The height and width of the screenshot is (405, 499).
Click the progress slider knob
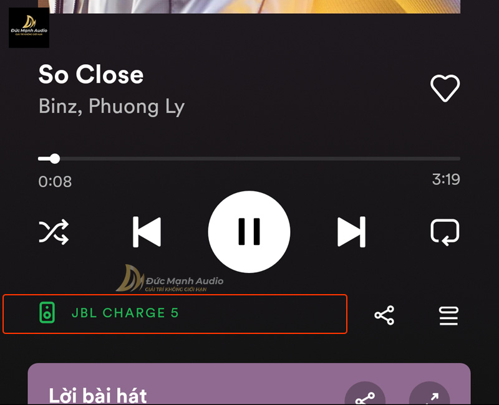tap(55, 158)
